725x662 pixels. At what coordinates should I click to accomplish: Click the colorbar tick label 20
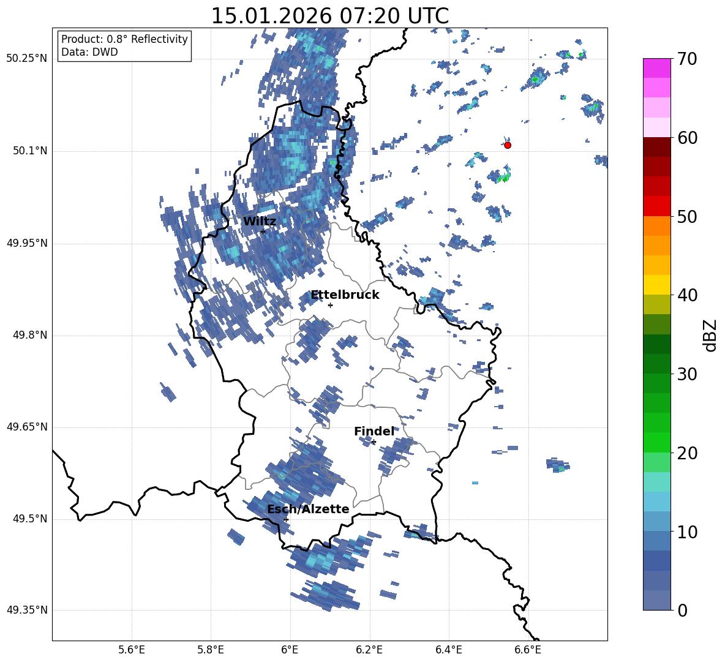[688, 453]
